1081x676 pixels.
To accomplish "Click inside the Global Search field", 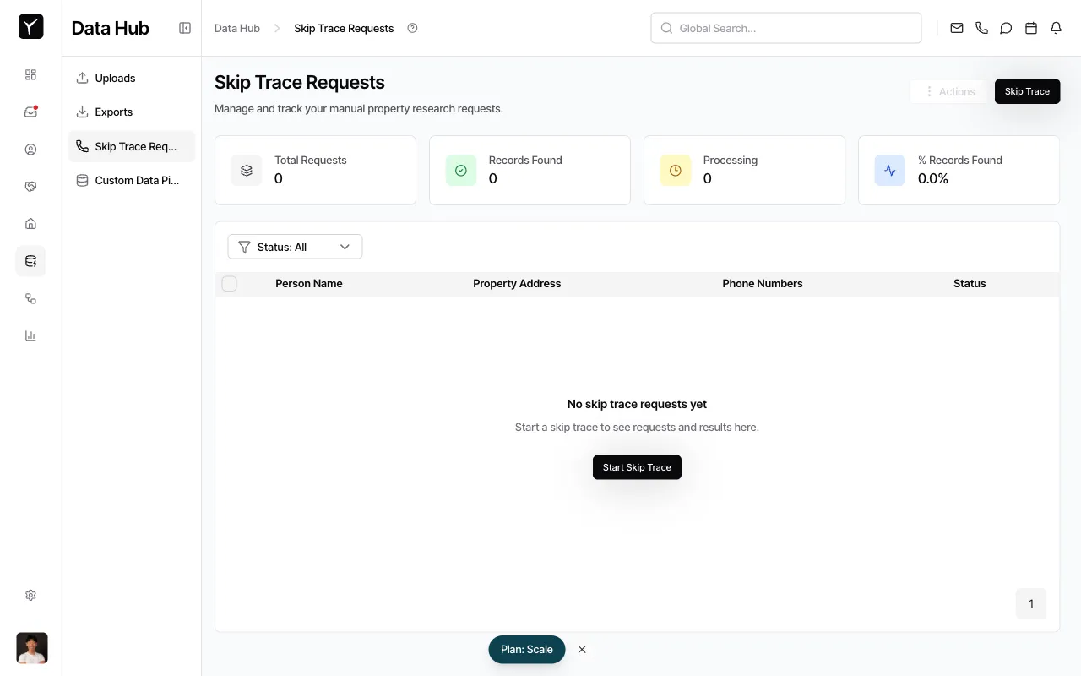I will coord(785,28).
